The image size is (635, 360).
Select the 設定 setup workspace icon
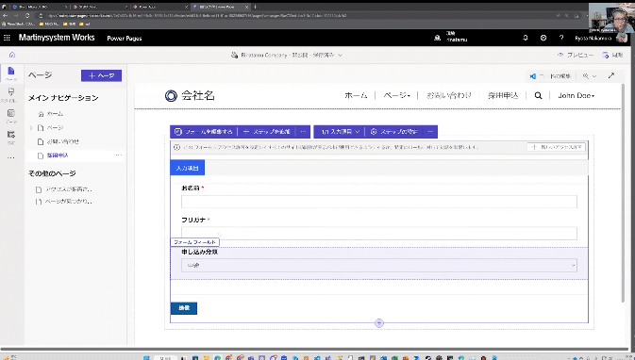click(11, 137)
